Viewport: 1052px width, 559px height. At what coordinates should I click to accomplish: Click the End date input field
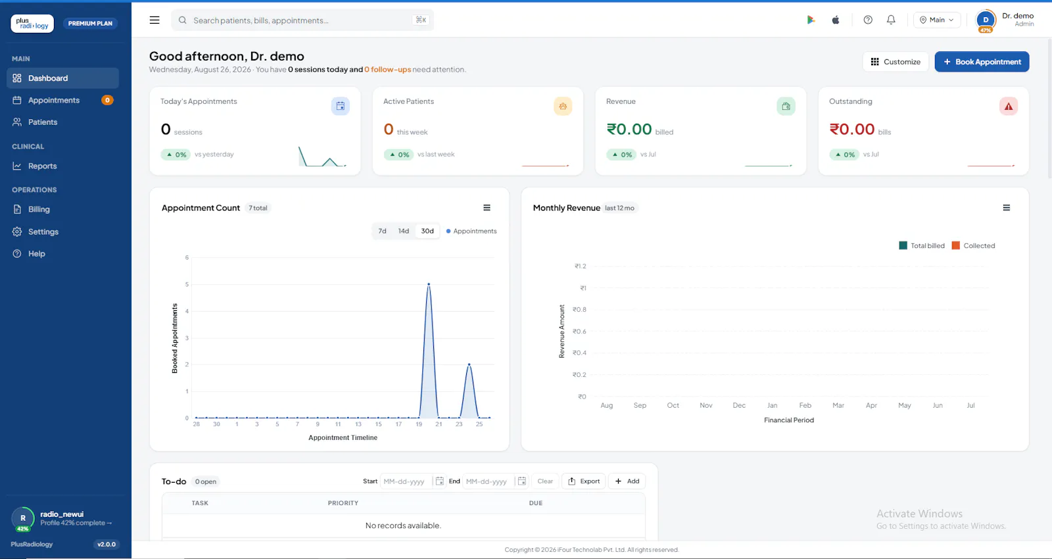pos(489,481)
